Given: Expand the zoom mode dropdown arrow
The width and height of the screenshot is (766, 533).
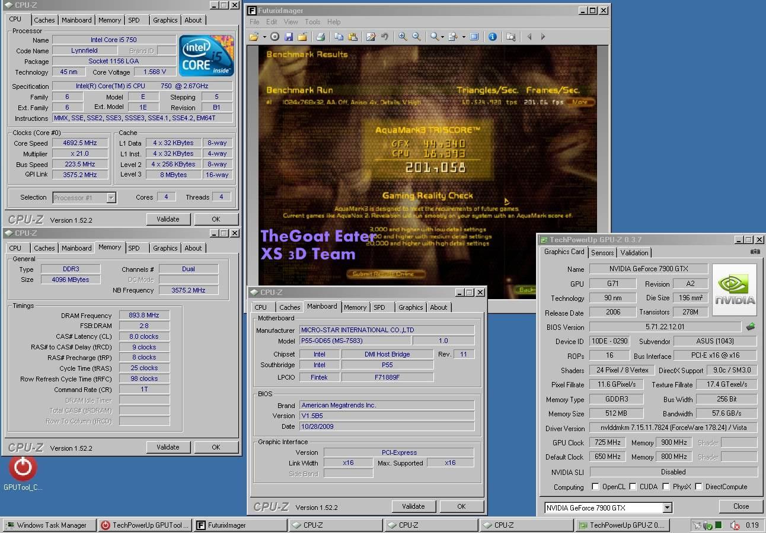Looking at the screenshot, I should point(443,37).
